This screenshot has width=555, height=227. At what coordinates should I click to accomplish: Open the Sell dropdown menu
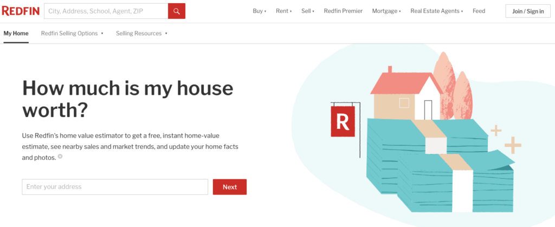pos(308,11)
